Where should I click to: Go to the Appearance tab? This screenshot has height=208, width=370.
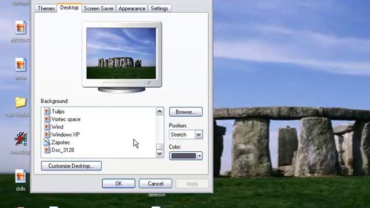point(132,9)
